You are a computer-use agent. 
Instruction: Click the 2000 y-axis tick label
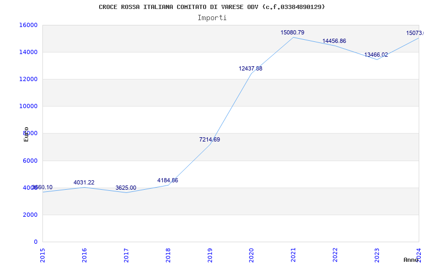point(30,215)
